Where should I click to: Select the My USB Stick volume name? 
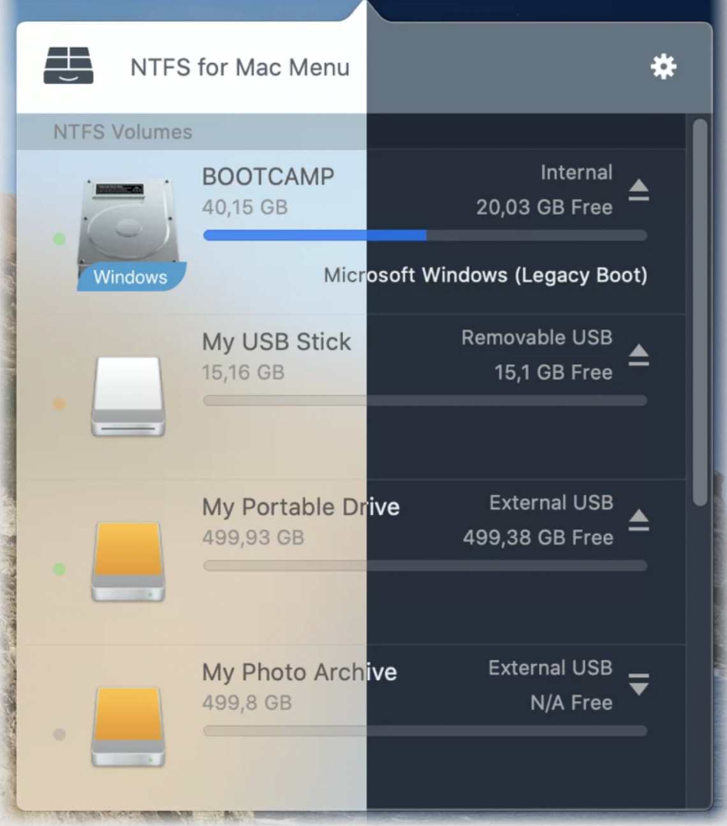coord(276,342)
